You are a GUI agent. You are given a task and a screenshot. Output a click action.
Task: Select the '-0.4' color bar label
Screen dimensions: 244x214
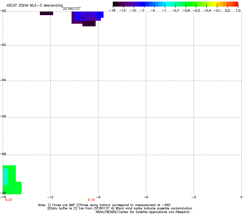[x=207, y=11]
